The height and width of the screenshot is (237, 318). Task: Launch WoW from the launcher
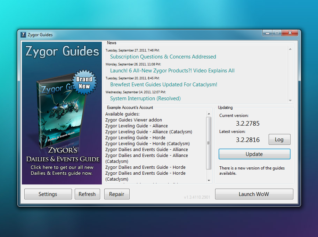click(x=254, y=194)
